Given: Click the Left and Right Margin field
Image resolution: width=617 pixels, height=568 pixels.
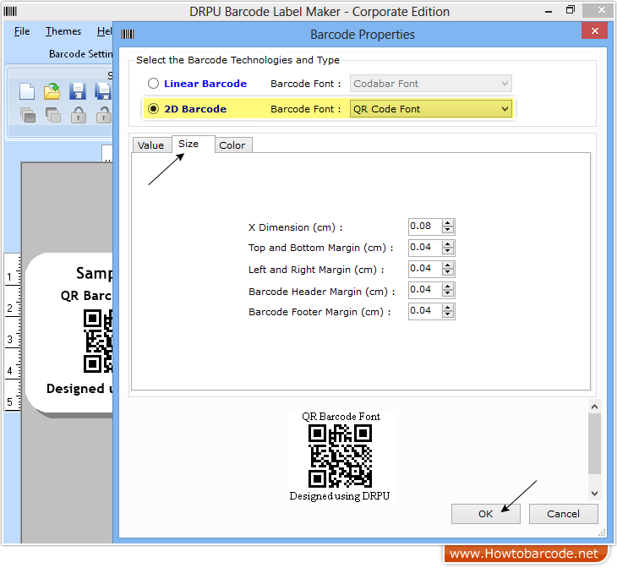Looking at the screenshot, I should [x=424, y=269].
